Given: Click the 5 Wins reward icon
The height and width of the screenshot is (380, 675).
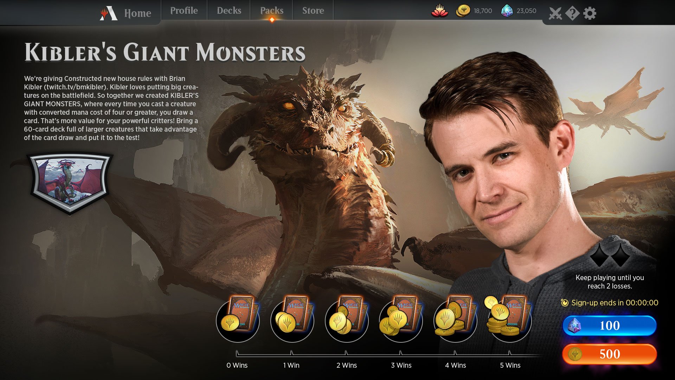Looking at the screenshot, I should pyautogui.click(x=510, y=319).
